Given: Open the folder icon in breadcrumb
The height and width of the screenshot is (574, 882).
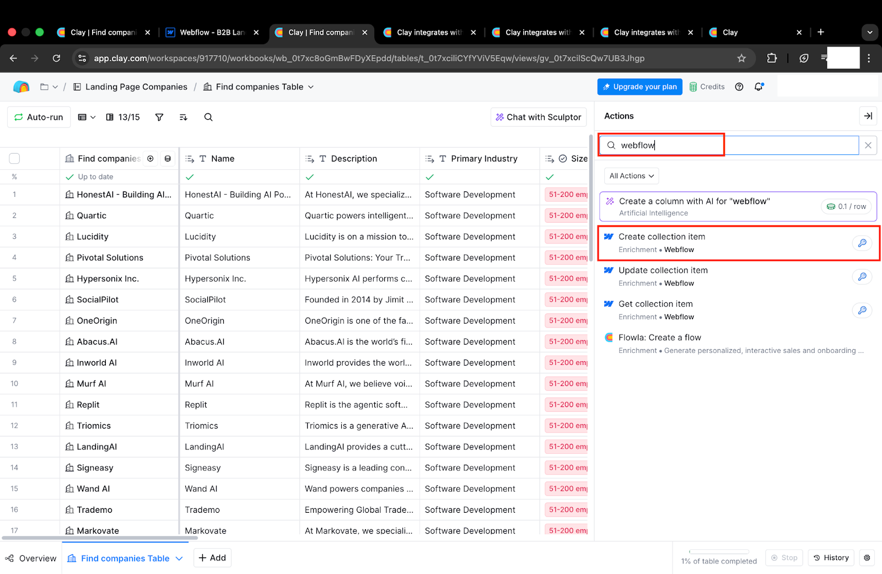Looking at the screenshot, I should [45, 87].
